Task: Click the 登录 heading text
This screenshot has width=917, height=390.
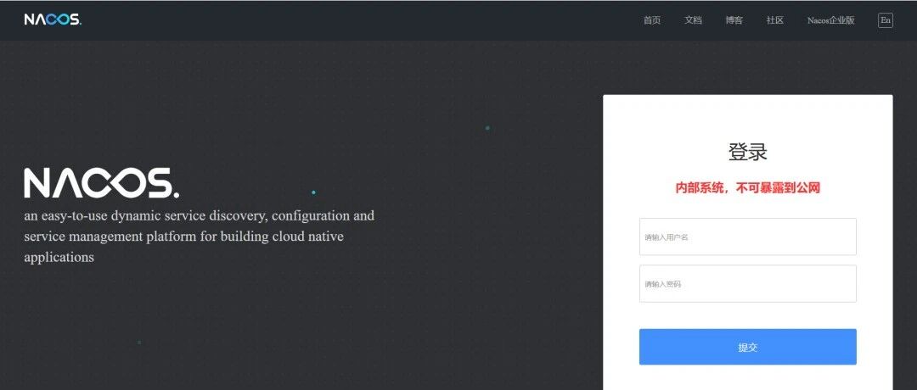Action: (747, 152)
